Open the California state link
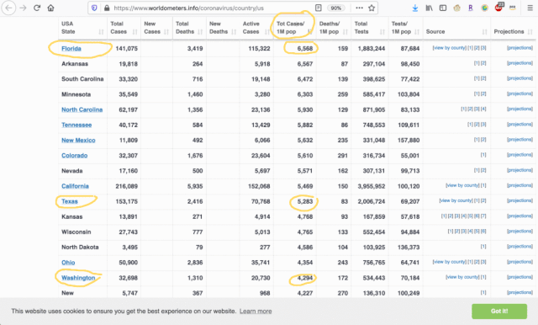Screen dimensions: 538x325 (x=75, y=186)
